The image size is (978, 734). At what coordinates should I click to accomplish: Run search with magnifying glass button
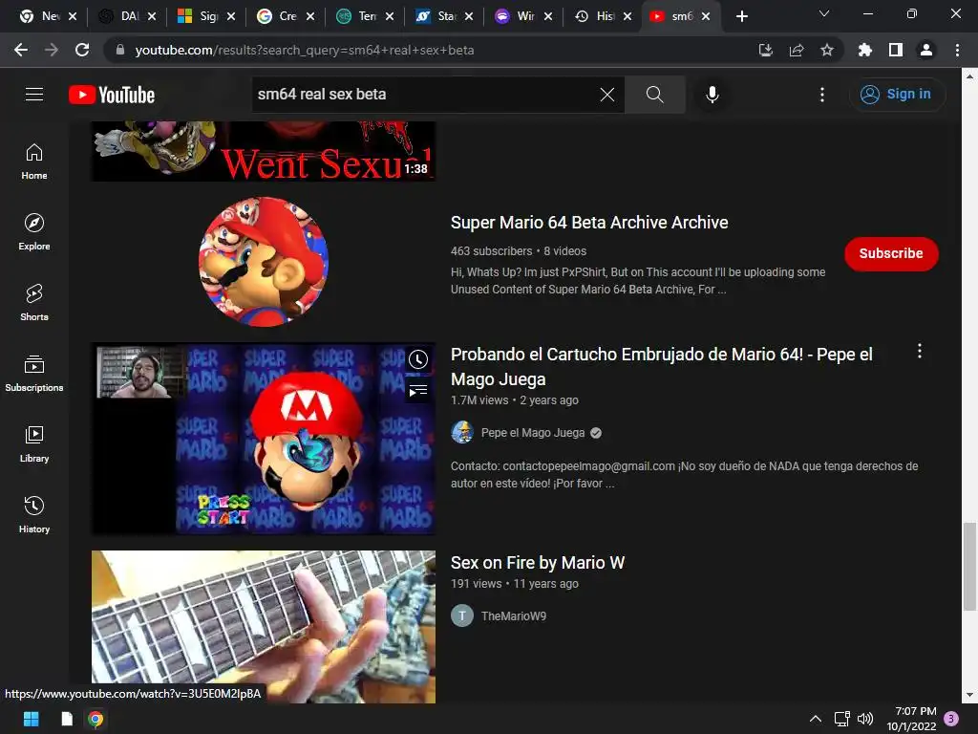[654, 95]
